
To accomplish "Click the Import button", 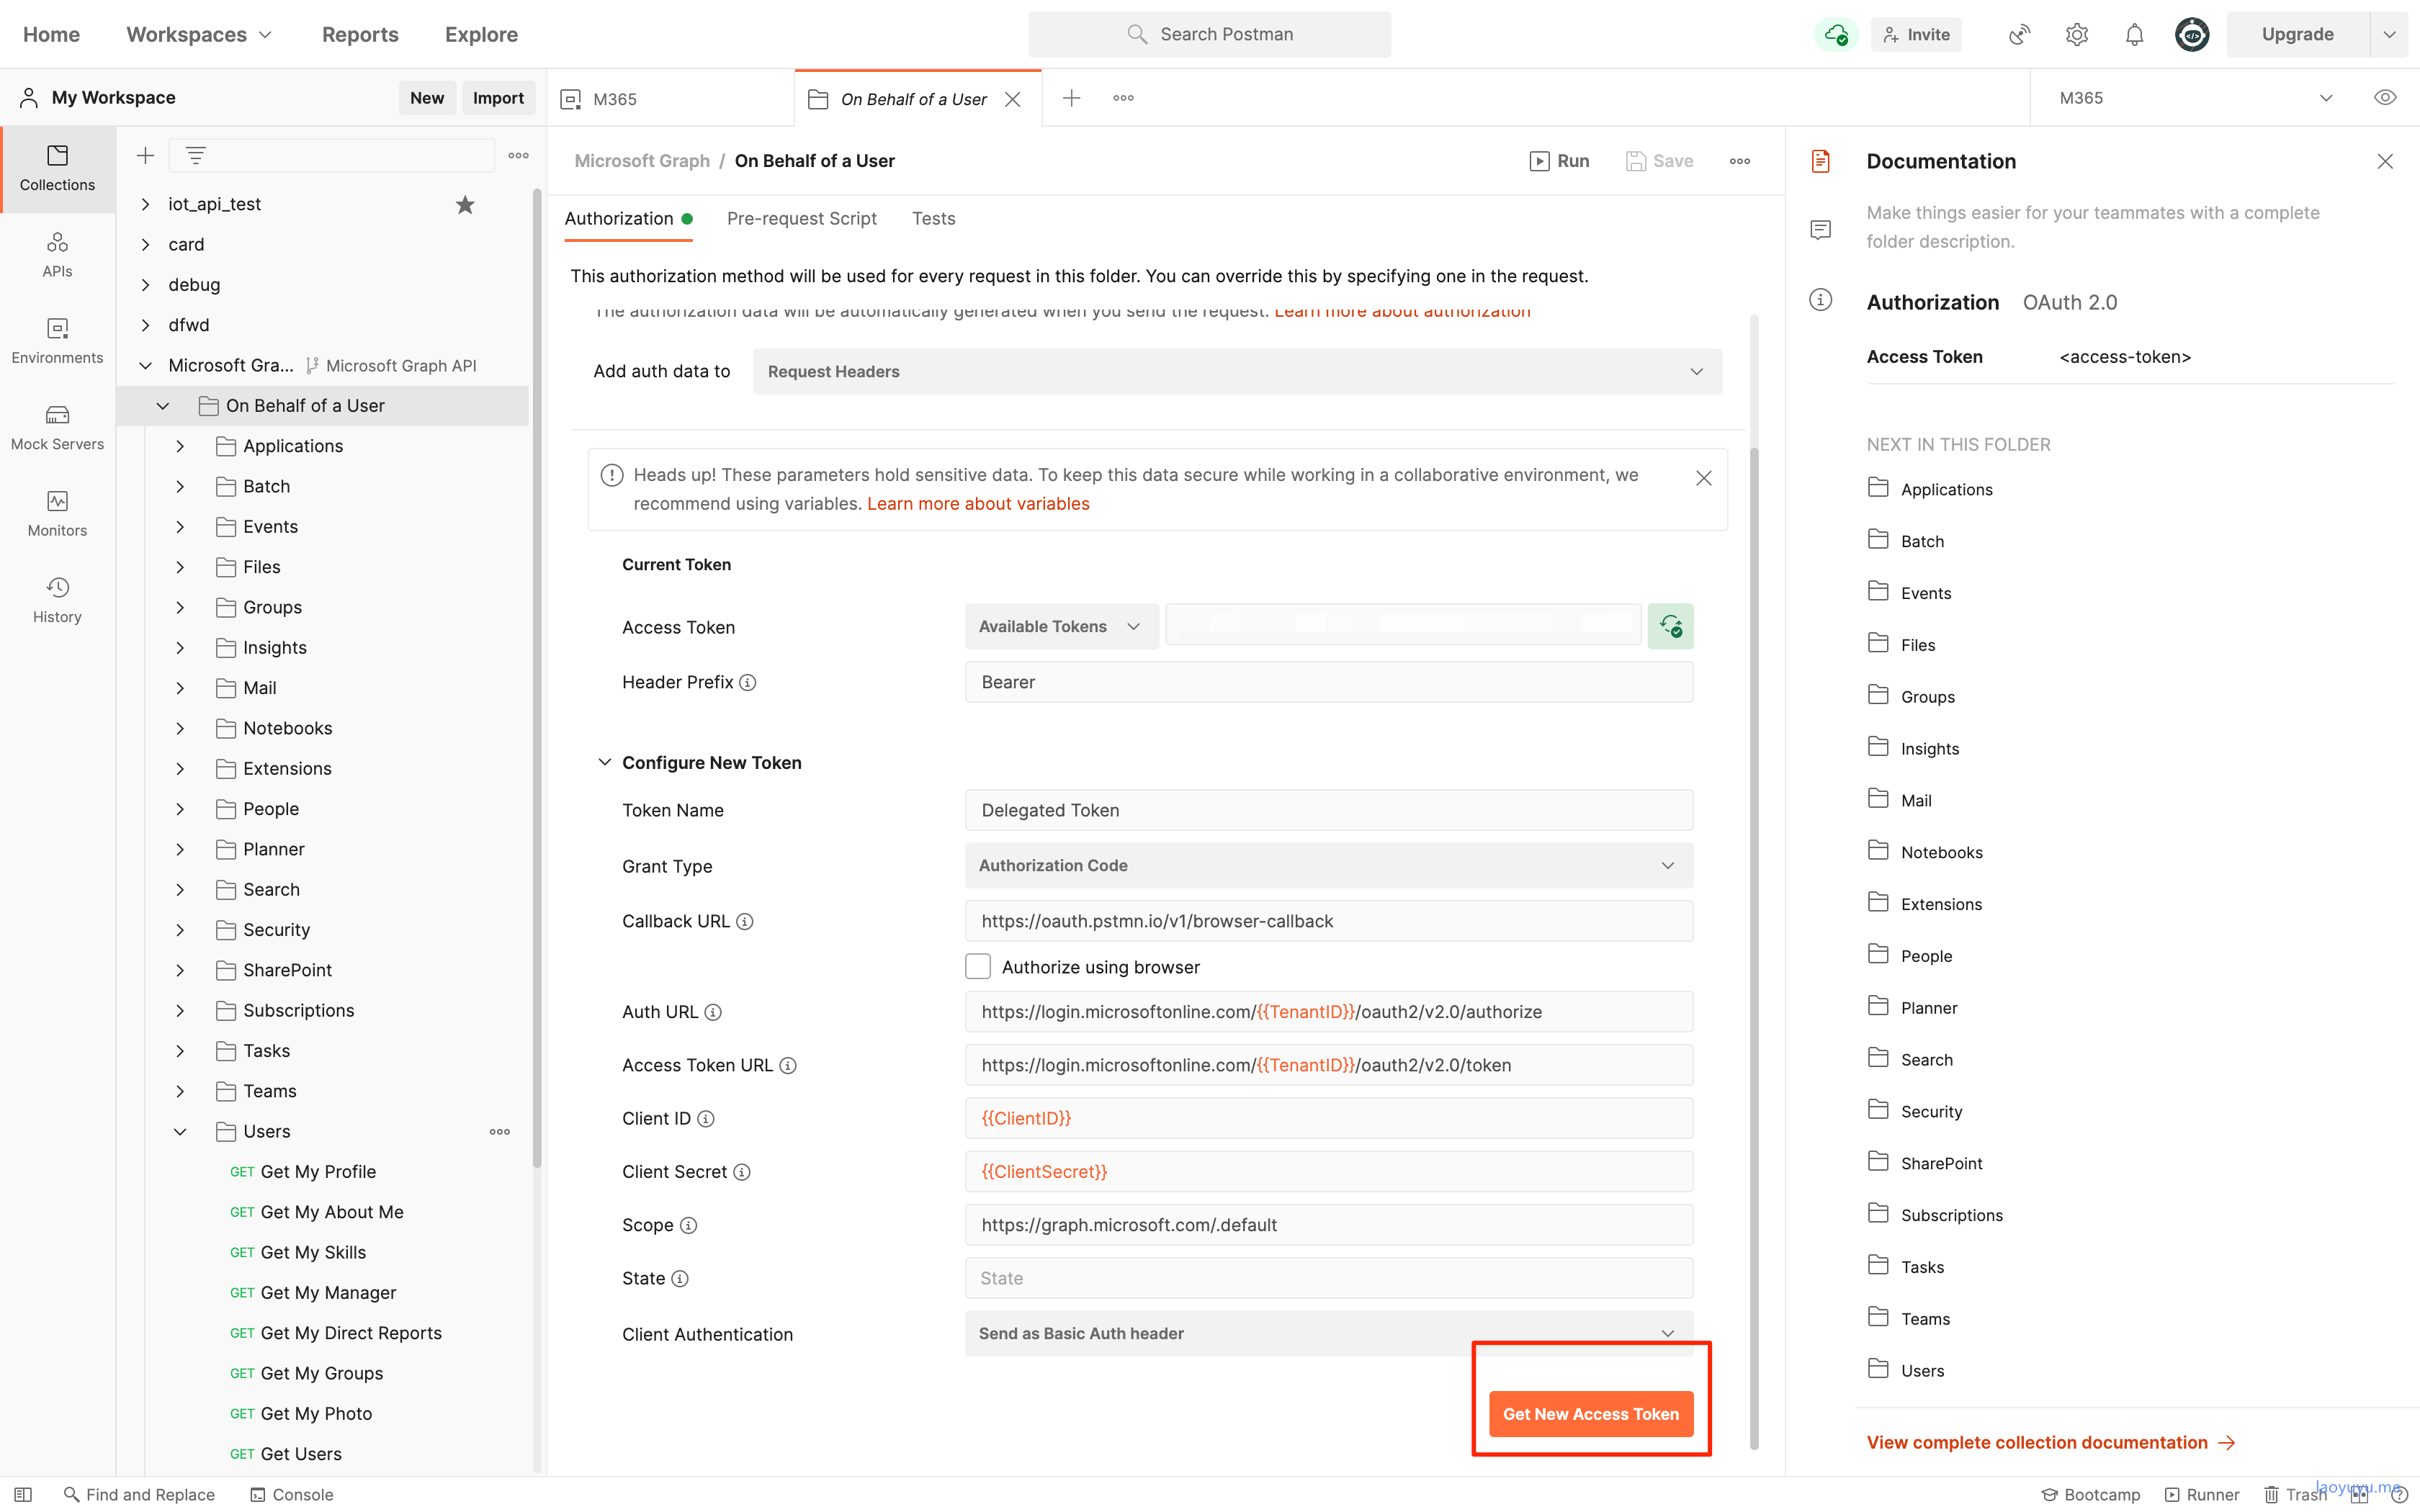I will click(498, 97).
